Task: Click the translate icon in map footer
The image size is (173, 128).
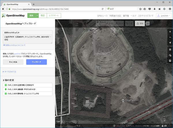Action: (x=165, y=126)
